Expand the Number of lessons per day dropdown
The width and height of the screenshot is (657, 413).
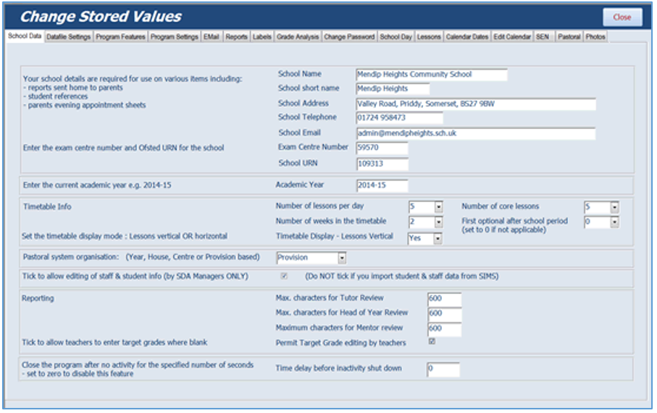[438, 207]
